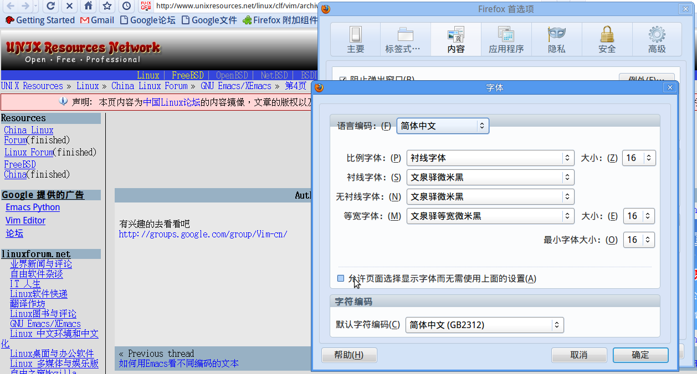Open the Vim Editor ad link
This screenshot has height=374, width=697.
[x=25, y=220]
